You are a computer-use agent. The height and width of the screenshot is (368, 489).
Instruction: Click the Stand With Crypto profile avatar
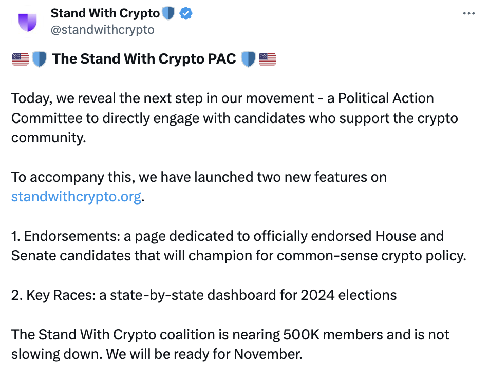click(x=28, y=22)
